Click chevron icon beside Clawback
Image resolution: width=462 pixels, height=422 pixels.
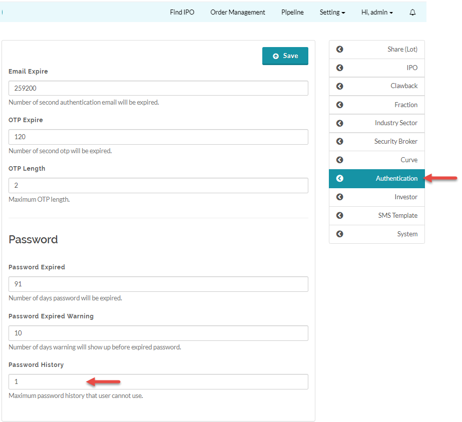point(340,86)
